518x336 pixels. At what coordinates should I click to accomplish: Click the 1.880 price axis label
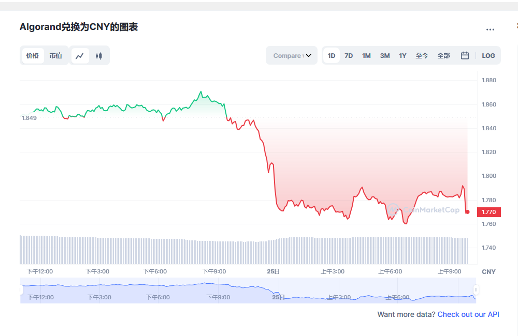coord(489,80)
